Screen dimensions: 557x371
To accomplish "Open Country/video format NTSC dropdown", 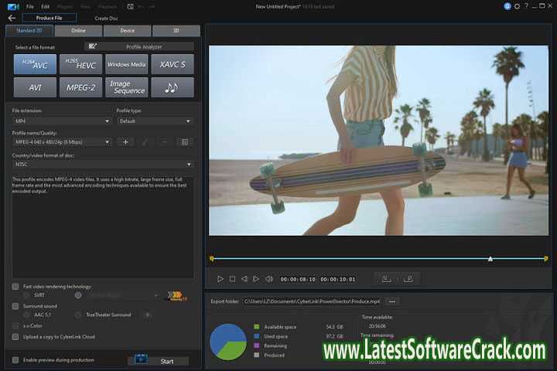I will click(x=102, y=164).
